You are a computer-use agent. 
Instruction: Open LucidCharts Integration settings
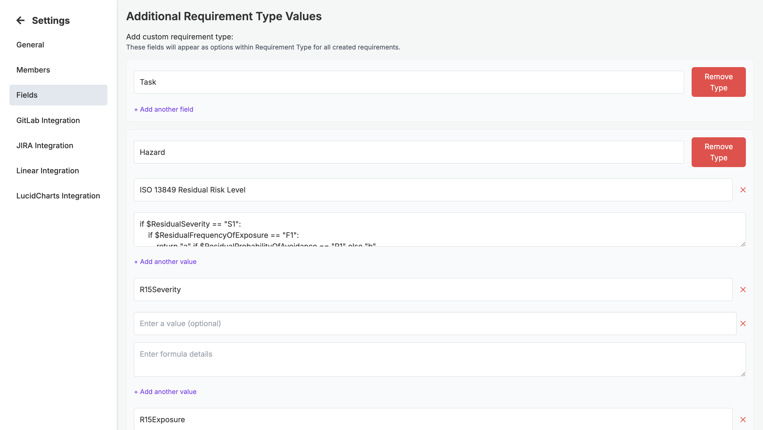58,196
